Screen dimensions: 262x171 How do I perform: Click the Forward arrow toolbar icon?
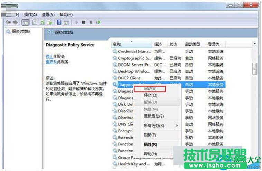click(15, 22)
